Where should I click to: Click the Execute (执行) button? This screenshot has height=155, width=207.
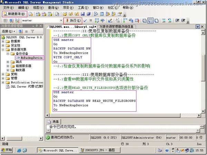click(x=73, y=21)
